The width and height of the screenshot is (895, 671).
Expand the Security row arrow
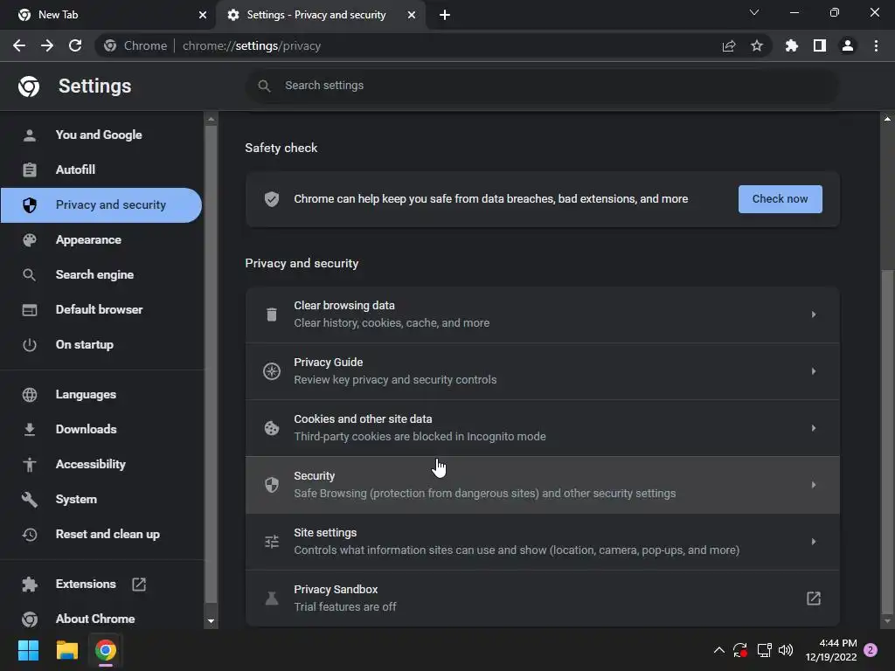(814, 485)
